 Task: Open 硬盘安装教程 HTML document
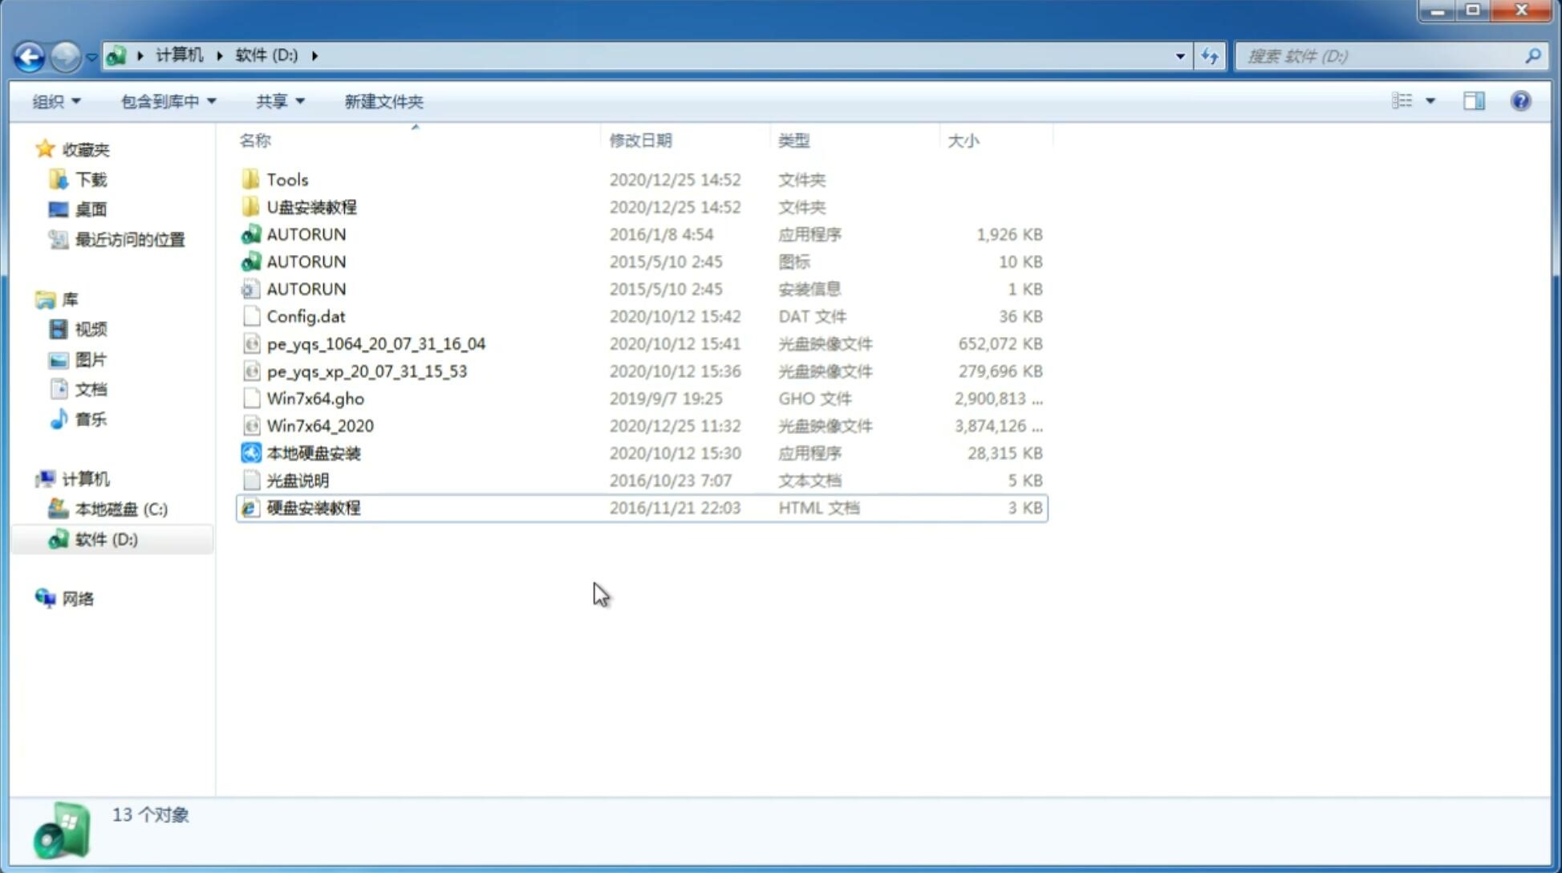pos(312,507)
